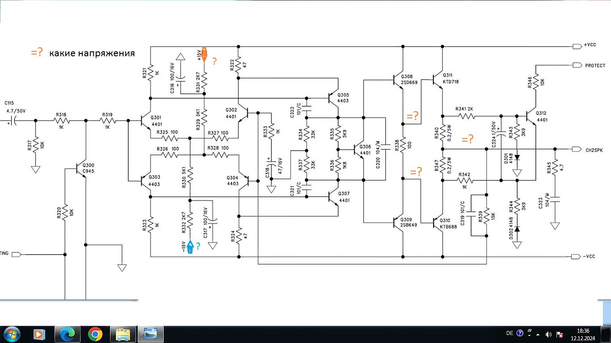611x343 pixels.
Task: Open Windows Explorer folder icon
Action: (123, 334)
